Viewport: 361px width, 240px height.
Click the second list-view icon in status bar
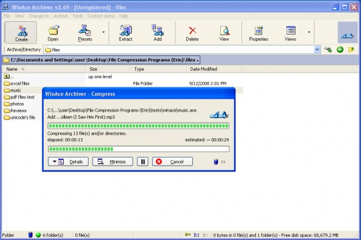point(205,235)
